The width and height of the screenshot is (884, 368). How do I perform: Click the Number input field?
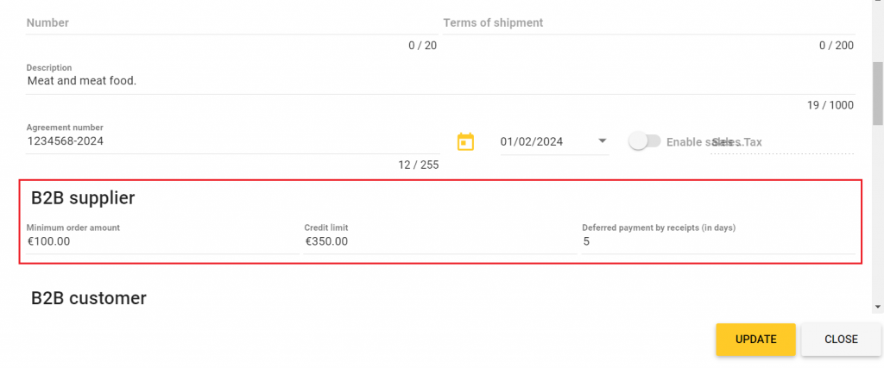(x=231, y=23)
